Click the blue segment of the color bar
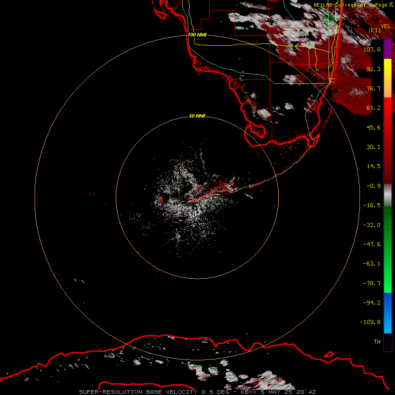Screen dimensions: 395x395 coord(388,313)
